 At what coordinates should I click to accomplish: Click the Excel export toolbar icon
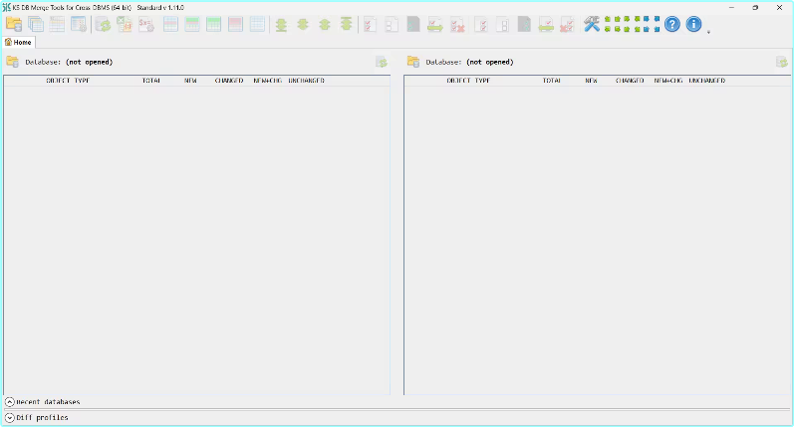pos(125,24)
